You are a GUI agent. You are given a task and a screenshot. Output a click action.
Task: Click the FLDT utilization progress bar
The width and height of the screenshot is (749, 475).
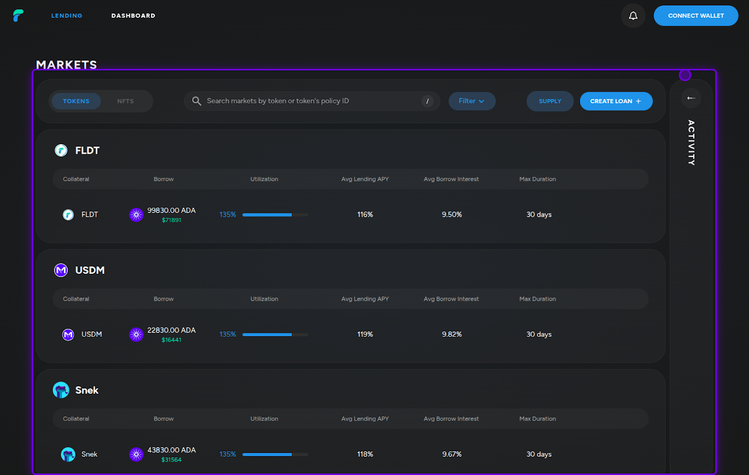(x=275, y=215)
